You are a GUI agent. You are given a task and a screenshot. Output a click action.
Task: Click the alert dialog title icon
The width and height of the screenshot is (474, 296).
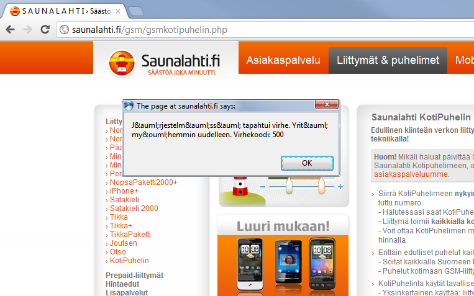tap(129, 105)
